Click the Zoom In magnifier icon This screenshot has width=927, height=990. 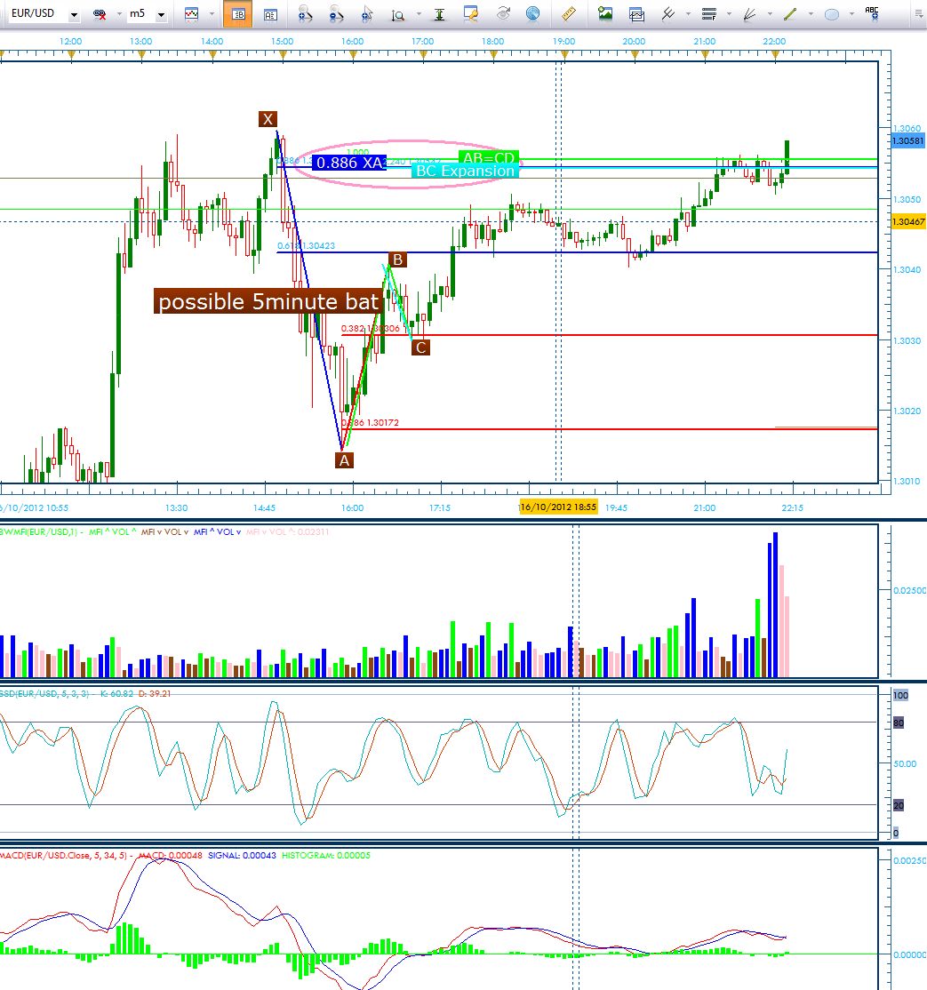pos(305,14)
